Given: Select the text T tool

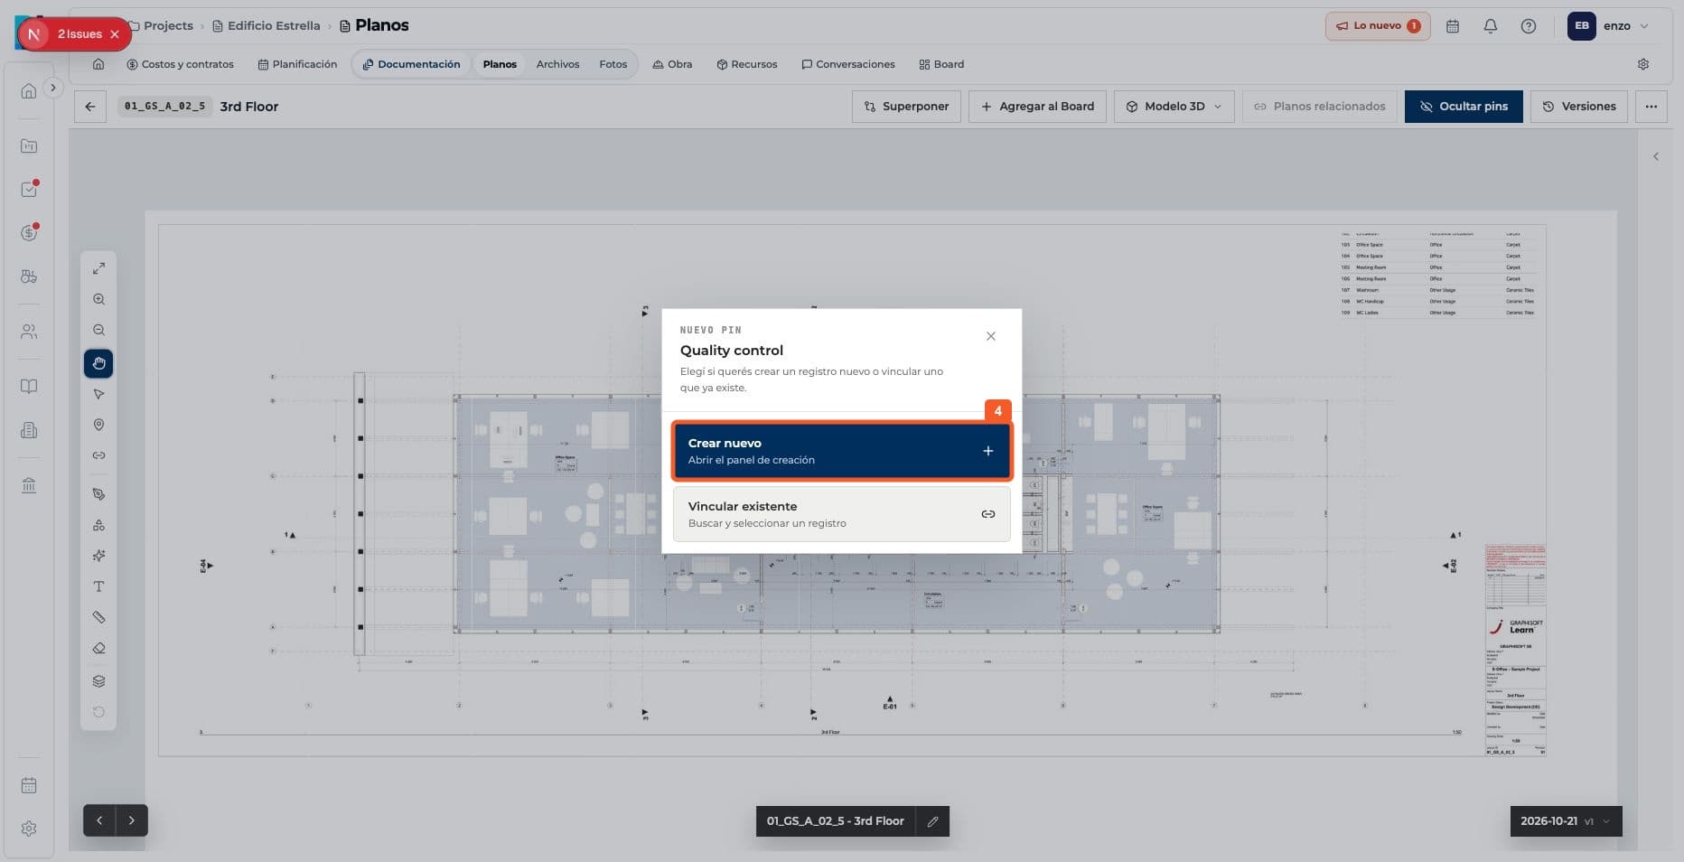Looking at the screenshot, I should (x=98, y=586).
